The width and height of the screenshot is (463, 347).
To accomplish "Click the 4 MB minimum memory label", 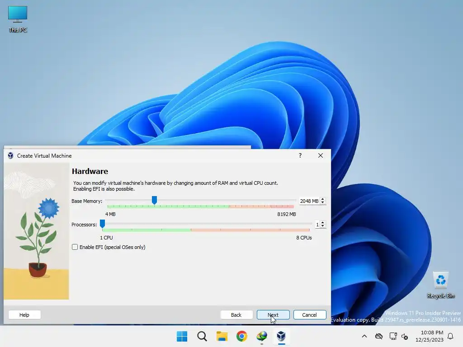I will [110, 214].
